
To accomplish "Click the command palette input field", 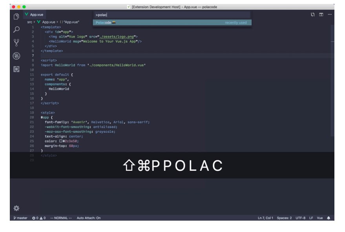I will pos(172,15).
